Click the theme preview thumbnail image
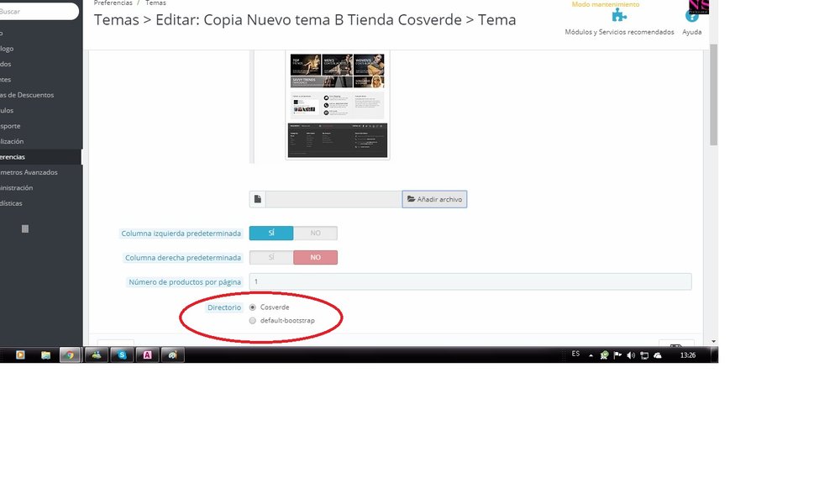This screenshot has width=840, height=483. [338, 105]
